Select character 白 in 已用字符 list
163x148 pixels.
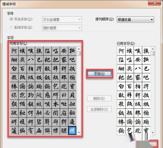[x=121, y=86]
